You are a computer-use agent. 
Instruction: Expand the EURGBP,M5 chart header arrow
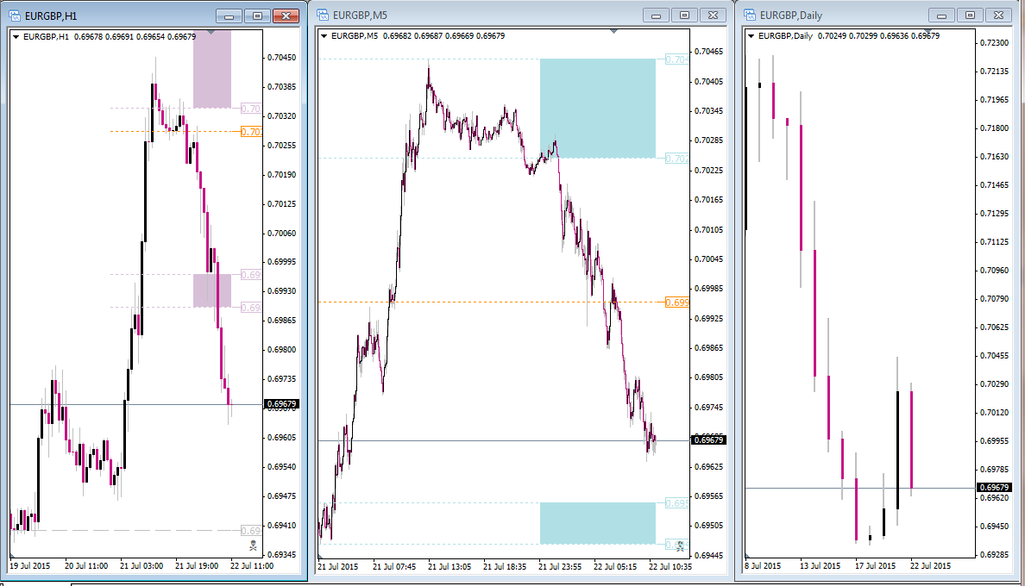[324, 36]
